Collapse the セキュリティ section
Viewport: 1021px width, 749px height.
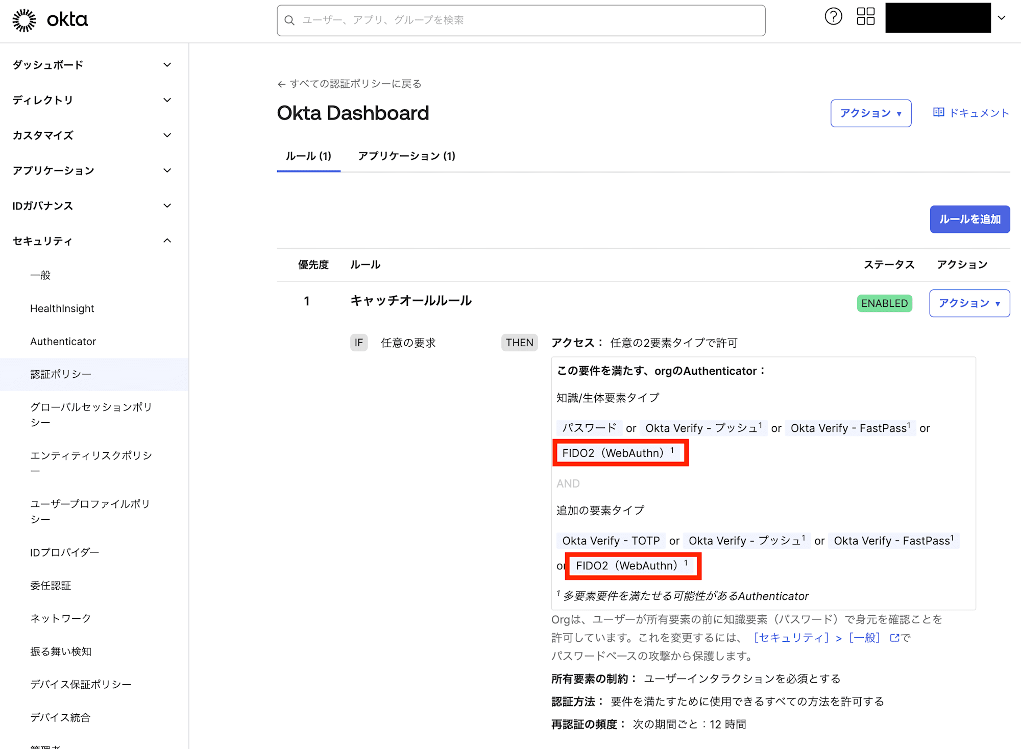[x=94, y=241]
